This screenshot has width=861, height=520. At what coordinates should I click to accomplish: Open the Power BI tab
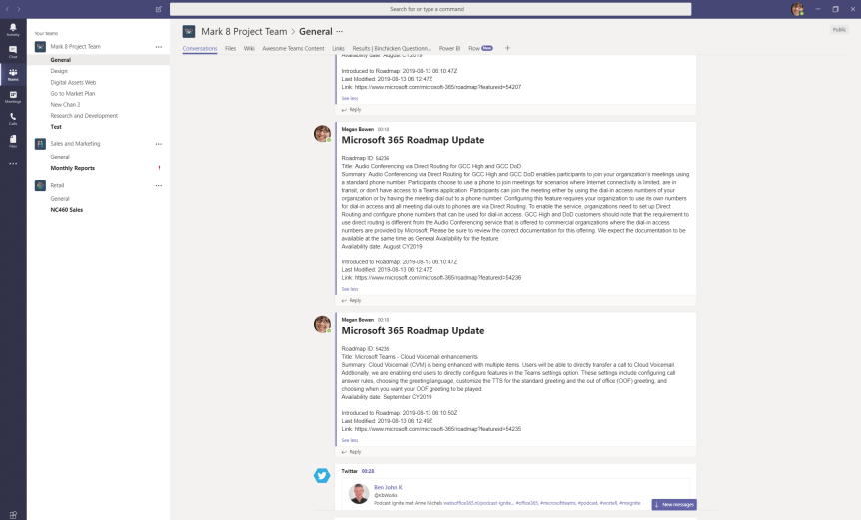coord(449,47)
